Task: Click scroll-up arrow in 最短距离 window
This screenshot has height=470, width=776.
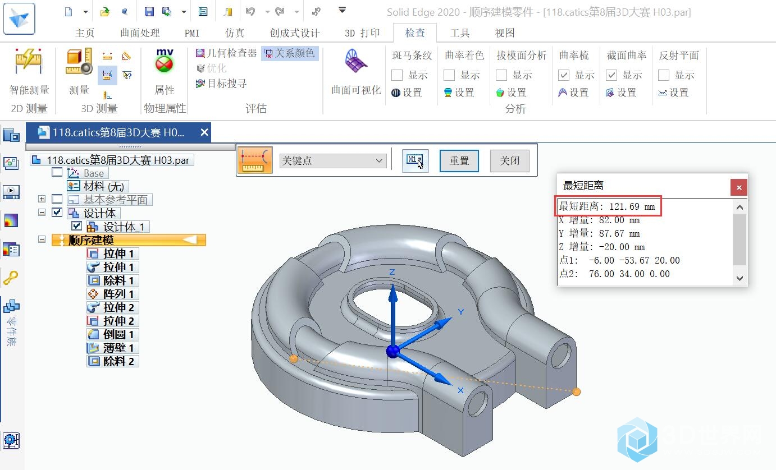Action: [x=740, y=207]
